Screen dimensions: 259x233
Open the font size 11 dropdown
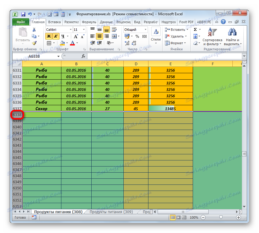click(x=84, y=30)
